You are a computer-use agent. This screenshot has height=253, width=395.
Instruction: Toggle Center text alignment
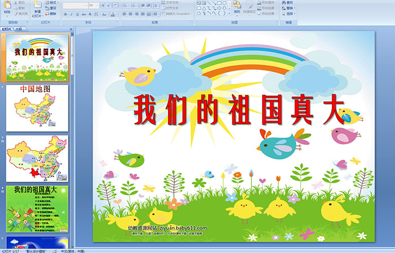coord(130,14)
